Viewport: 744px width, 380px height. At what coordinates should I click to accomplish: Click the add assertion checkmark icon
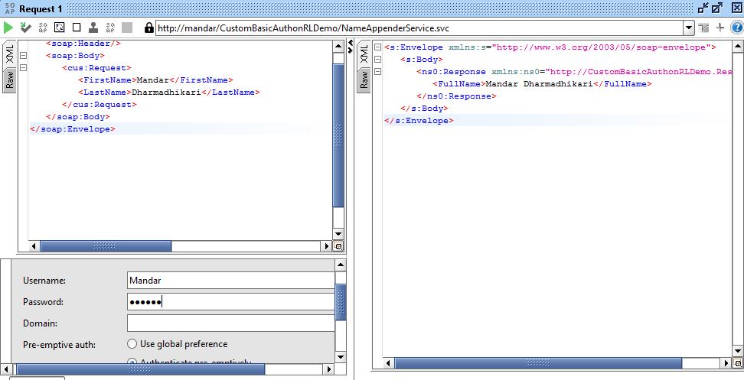coord(25,28)
